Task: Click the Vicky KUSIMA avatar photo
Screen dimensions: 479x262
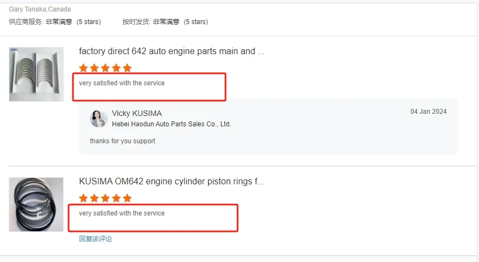Action: [99, 119]
